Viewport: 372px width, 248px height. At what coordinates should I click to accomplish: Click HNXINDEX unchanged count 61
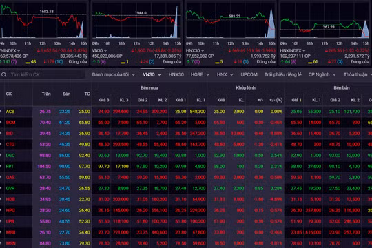click(316, 62)
